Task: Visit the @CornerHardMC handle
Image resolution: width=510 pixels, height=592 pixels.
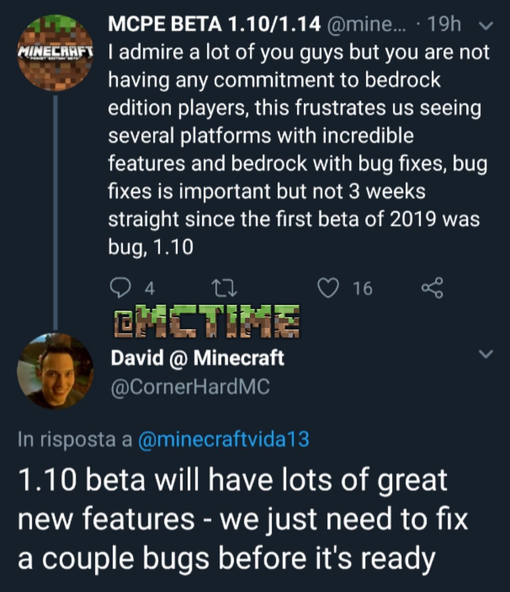Action: pos(190,387)
